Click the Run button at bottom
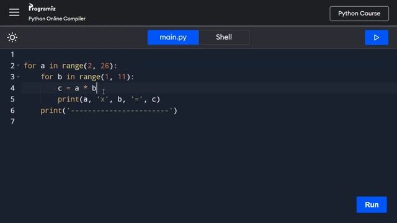Screen dimensions: 397x223 pos(372,204)
